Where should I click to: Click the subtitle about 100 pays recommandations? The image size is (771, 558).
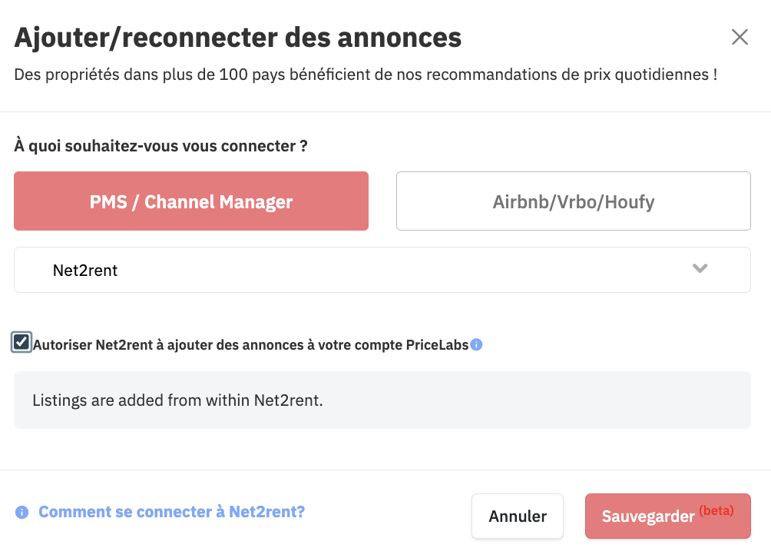[x=366, y=75]
